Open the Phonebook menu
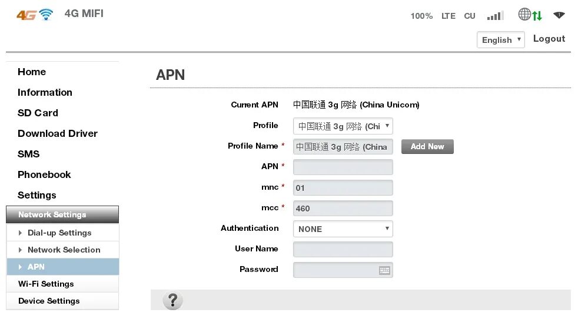Viewport: 588px width, 326px height. tap(44, 175)
